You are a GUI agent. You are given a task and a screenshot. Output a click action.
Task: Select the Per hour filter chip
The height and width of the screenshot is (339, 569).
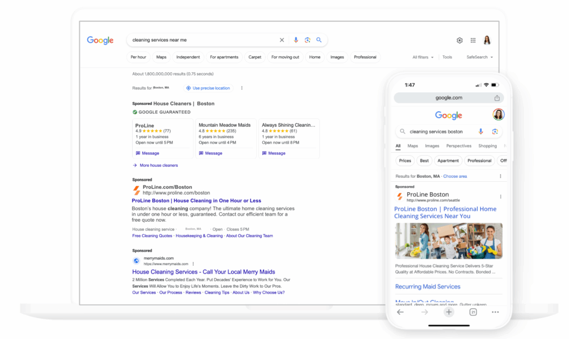138,57
